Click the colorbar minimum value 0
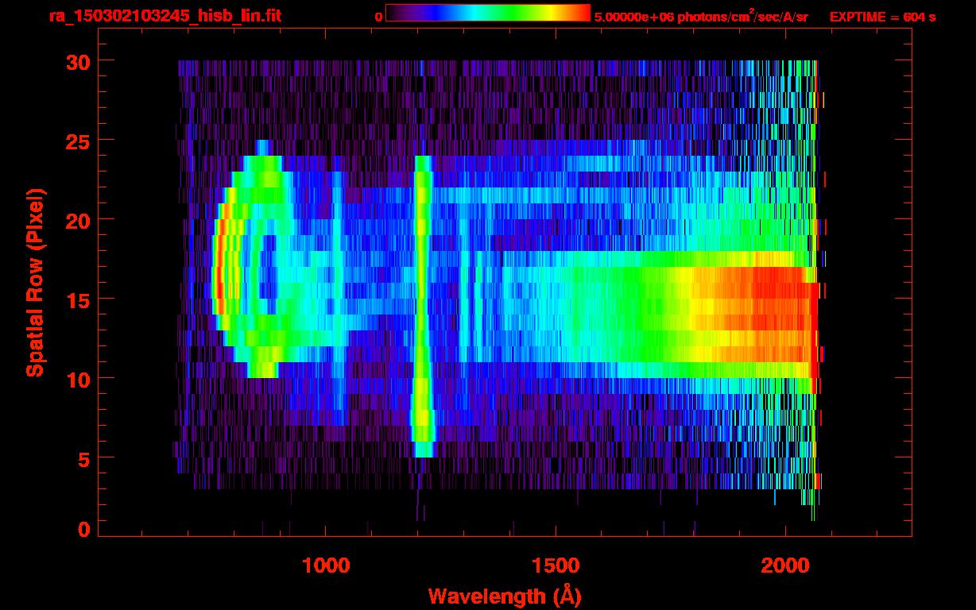The width and height of the screenshot is (976, 610). [x=378, y=17]
